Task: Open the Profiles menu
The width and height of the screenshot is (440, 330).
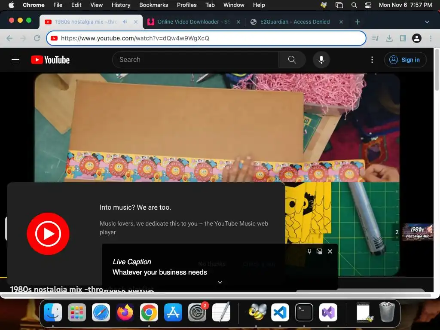Action: pos(186,5)
